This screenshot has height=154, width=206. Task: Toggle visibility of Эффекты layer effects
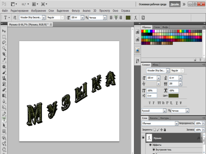[x=150, y=145]
